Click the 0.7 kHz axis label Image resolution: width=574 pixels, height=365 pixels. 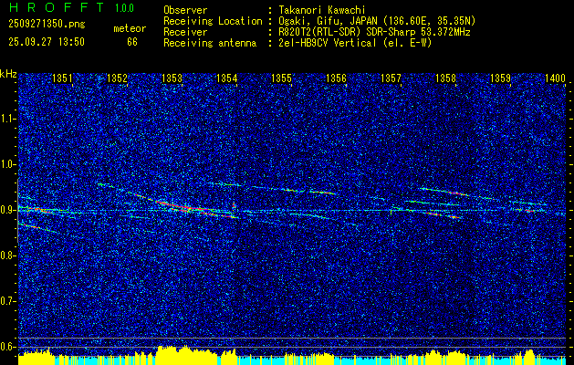7,301
